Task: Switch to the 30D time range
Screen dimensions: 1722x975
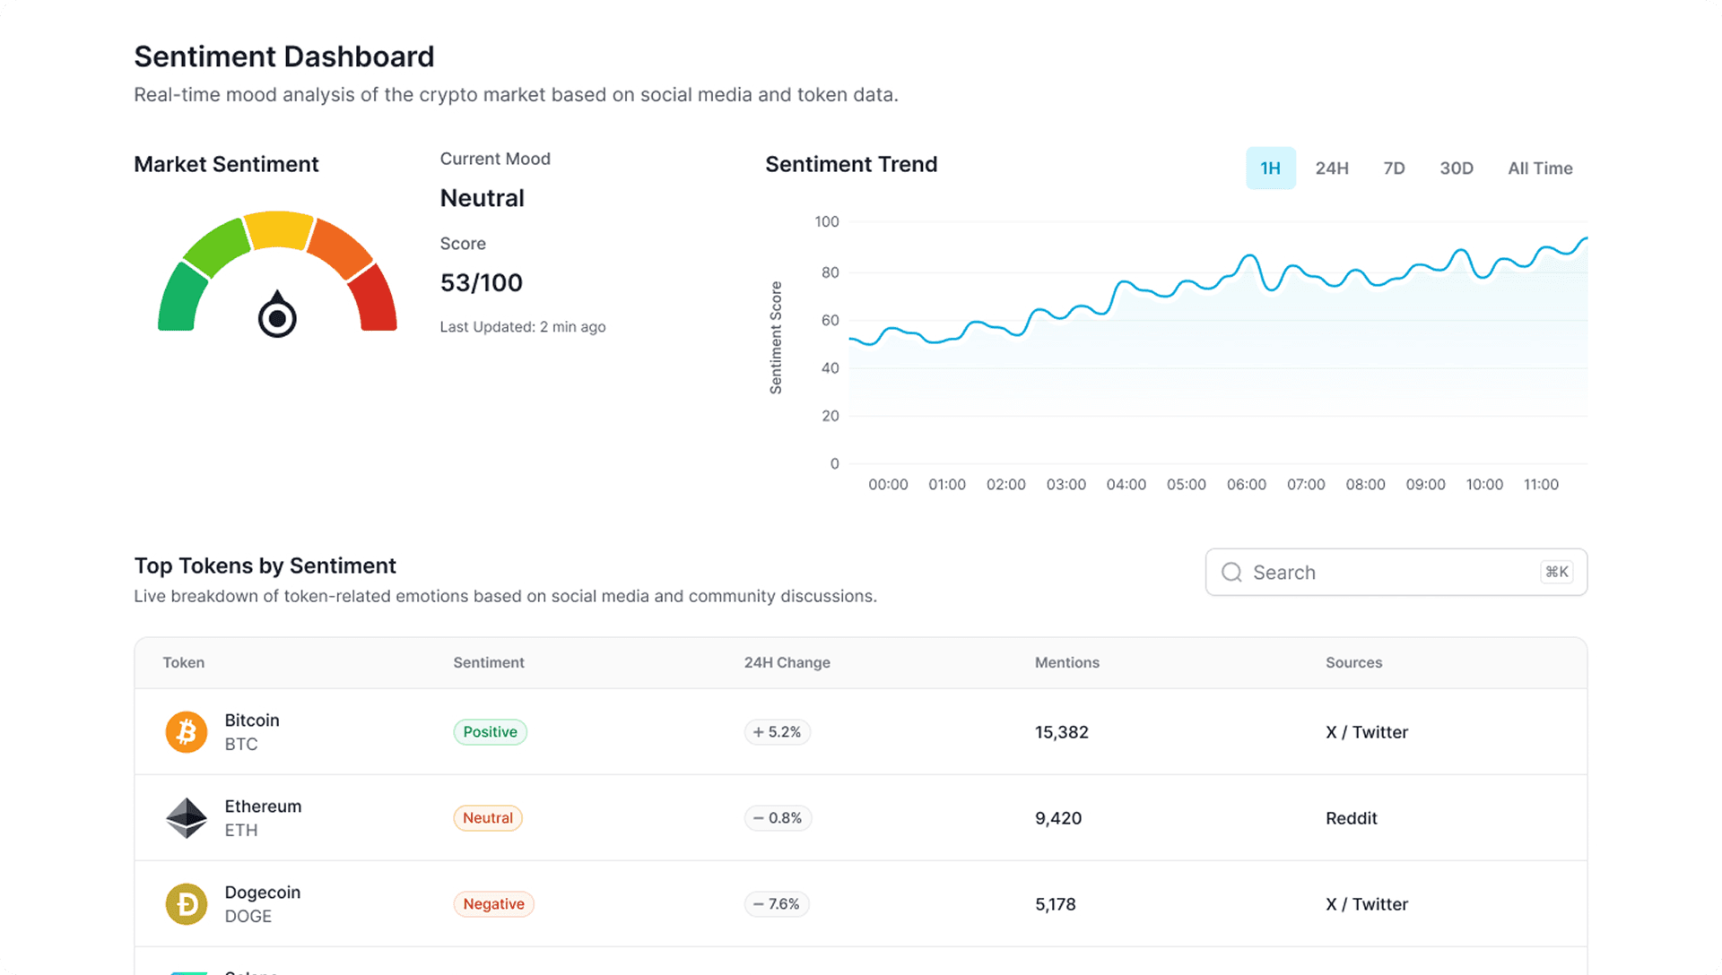Action: click(x=1457, y=168)
